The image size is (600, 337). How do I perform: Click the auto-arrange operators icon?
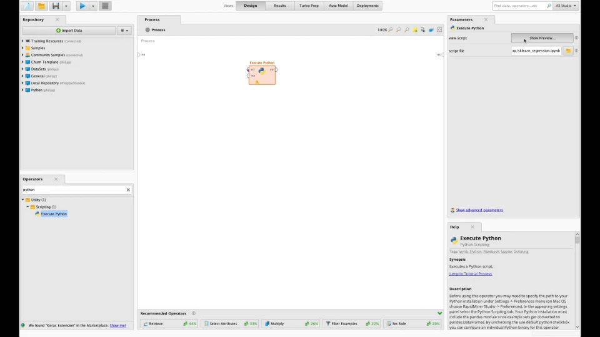point(423,30)
